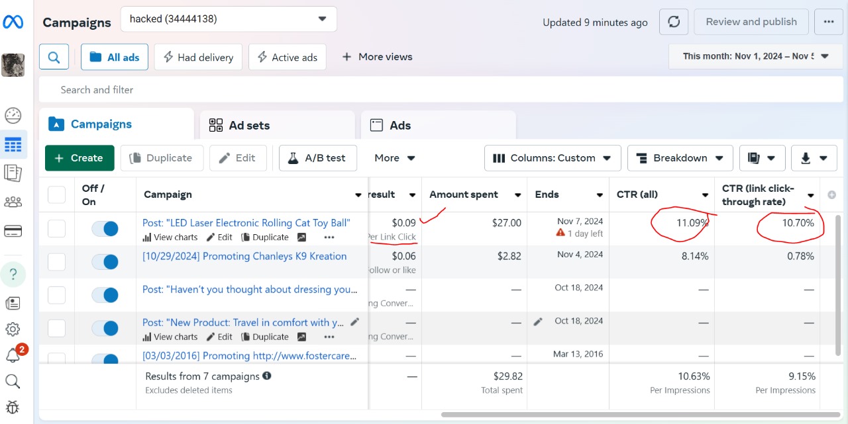The image size is (848, 424).
Task: Expand the More actions dropdown
Action: [395, 158]
